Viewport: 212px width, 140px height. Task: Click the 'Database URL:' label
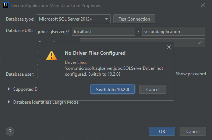20,30
